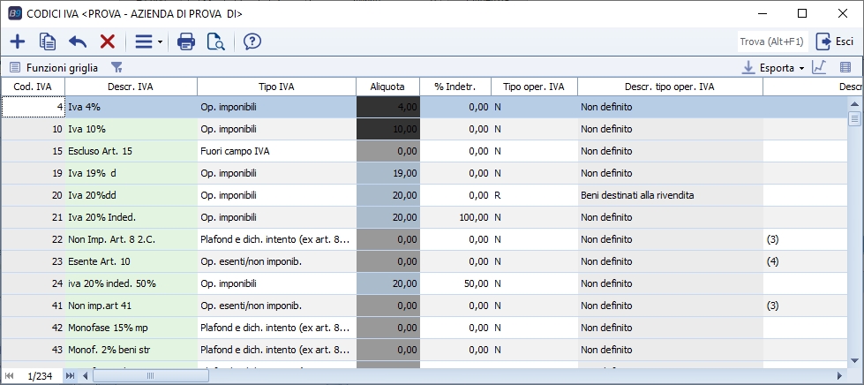Click the New record plus icon
This screenshot has width=864, height=385.
tap(17, 42)
